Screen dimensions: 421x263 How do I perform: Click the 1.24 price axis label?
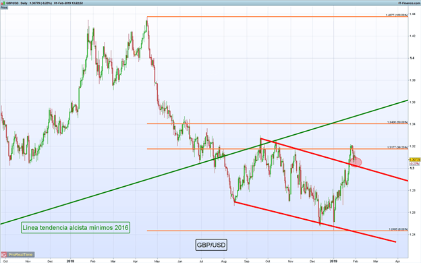click(x=412, y=234)
